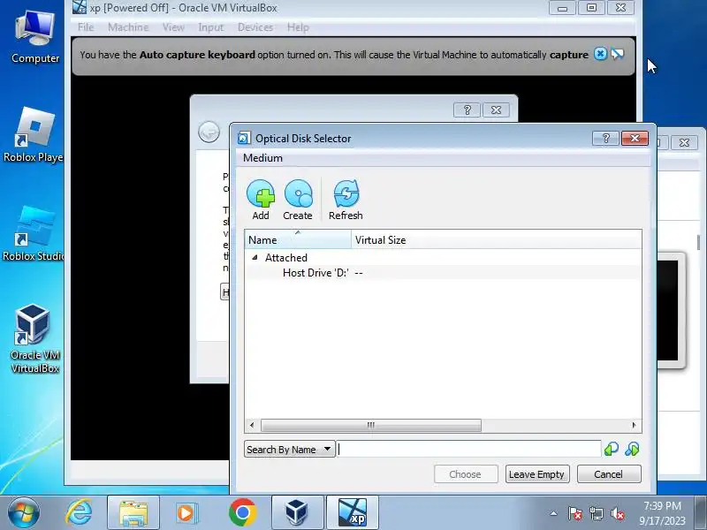
Task: Open the Search By Name dropdown
Action: (x=290, y=450)
